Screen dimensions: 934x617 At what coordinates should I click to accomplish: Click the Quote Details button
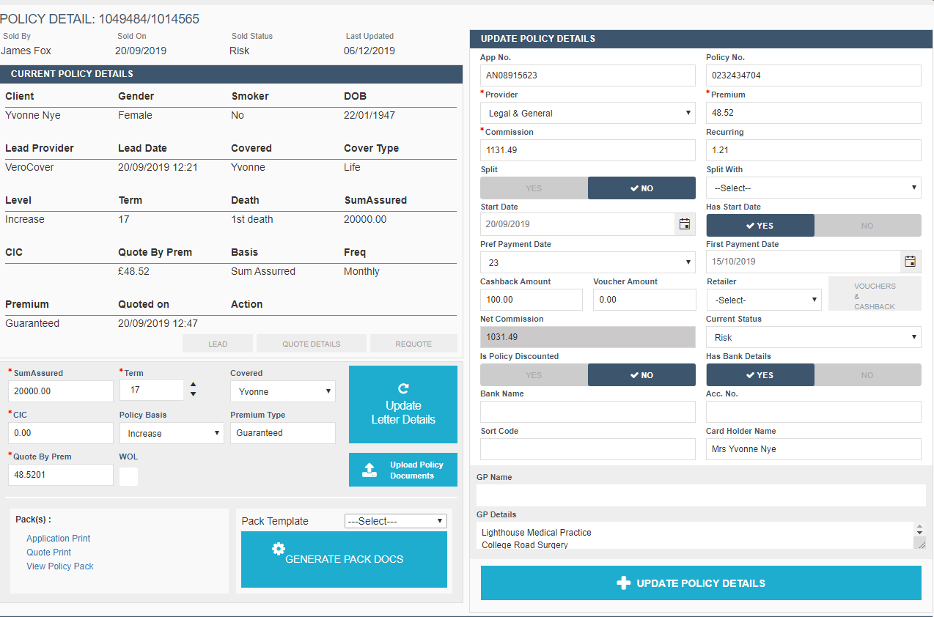[311, 344]
